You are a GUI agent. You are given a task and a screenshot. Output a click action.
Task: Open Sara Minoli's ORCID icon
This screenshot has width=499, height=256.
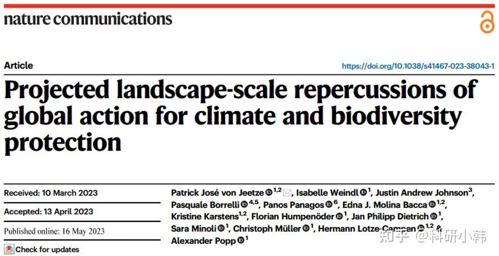pos(222,228)
